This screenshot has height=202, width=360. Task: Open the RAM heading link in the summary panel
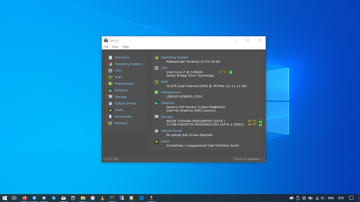click(x=164, y=82)
